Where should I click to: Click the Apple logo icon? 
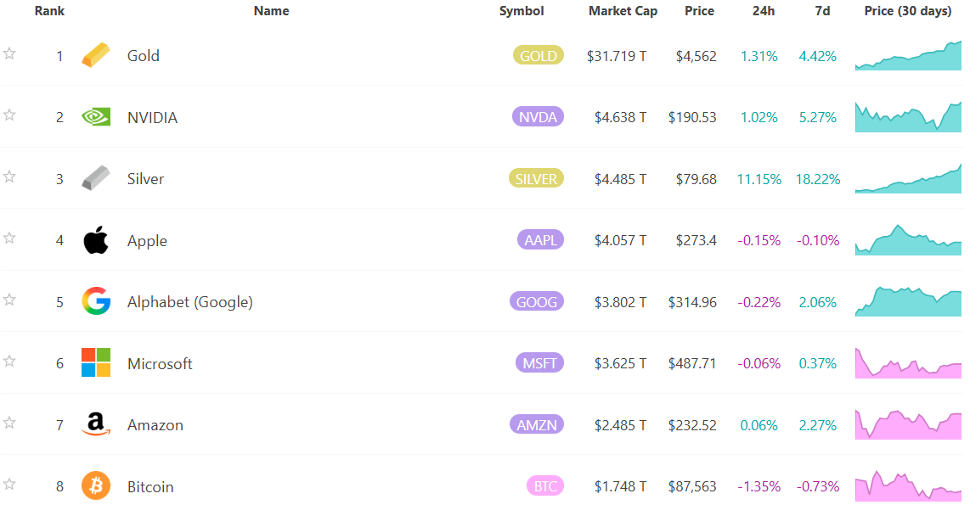click(x=96, y=240)
